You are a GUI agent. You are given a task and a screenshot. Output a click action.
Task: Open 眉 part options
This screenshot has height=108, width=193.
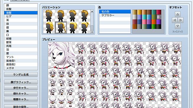[21, 27]
